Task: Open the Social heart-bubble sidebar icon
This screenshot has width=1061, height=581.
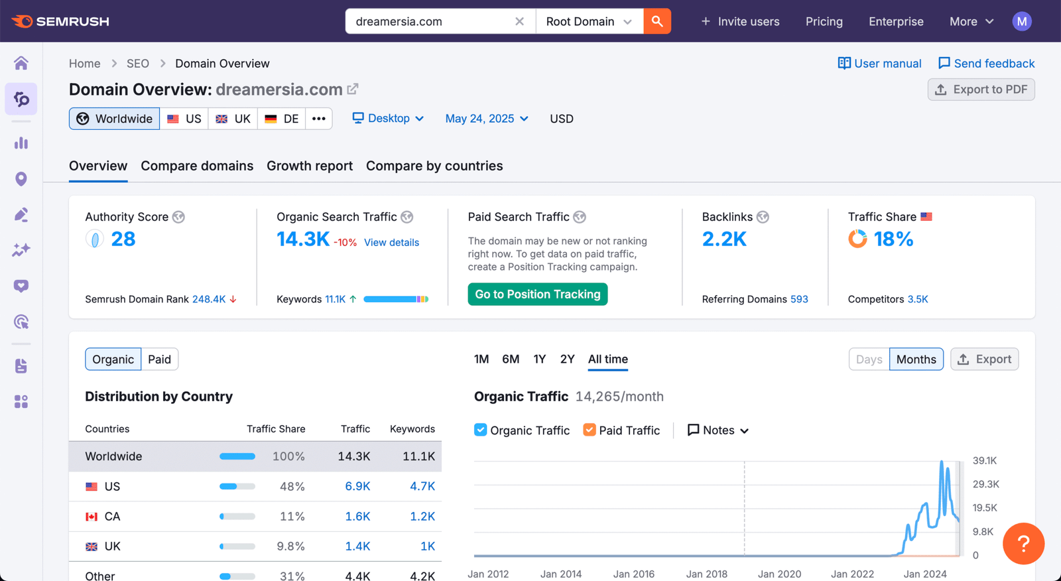Action: click(x=21, y=286)
